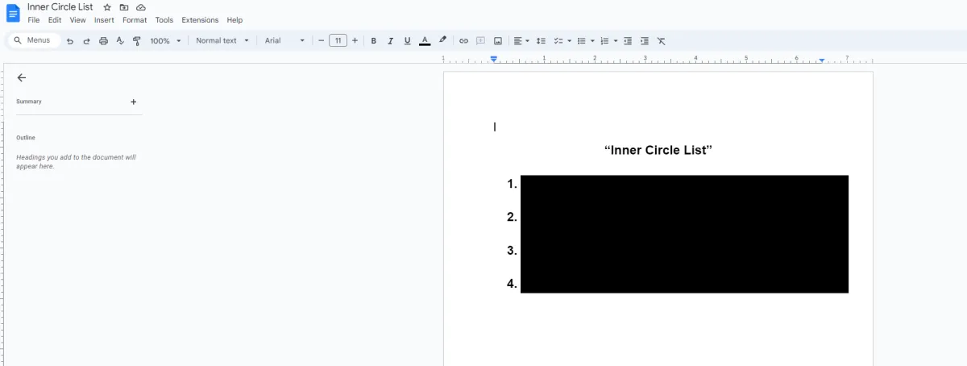Click the Clear formatting icon
Screen dimensions: 967x366
(x=661, y=40)
